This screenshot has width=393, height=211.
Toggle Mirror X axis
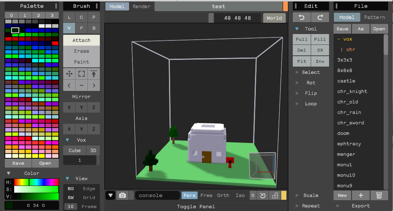pos(69,107)
